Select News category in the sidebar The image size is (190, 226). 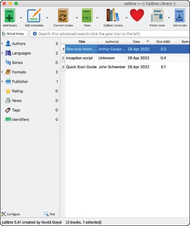(x=17, y=101)
